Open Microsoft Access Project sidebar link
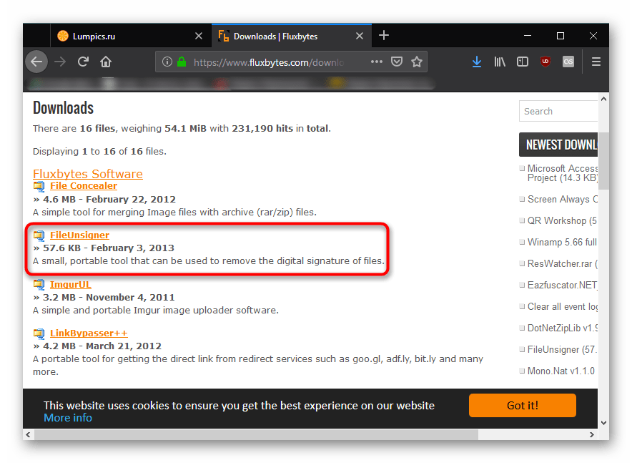 point(562,173)
